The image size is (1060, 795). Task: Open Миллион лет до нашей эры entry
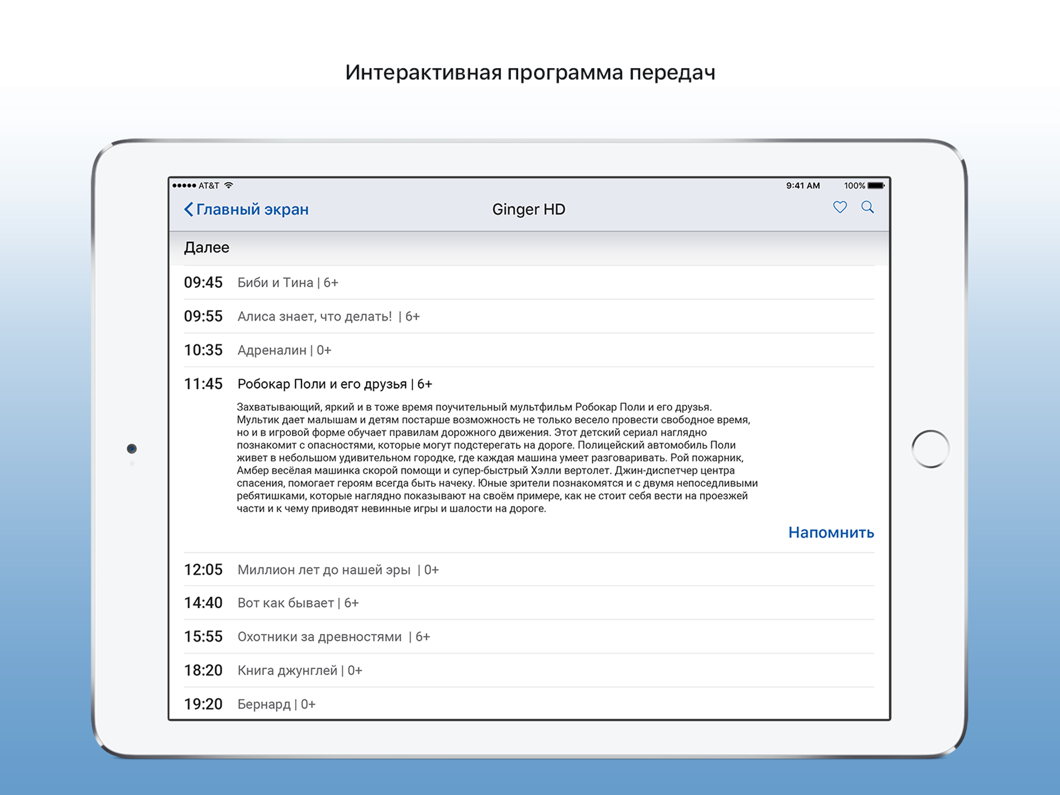pos(338,570)
